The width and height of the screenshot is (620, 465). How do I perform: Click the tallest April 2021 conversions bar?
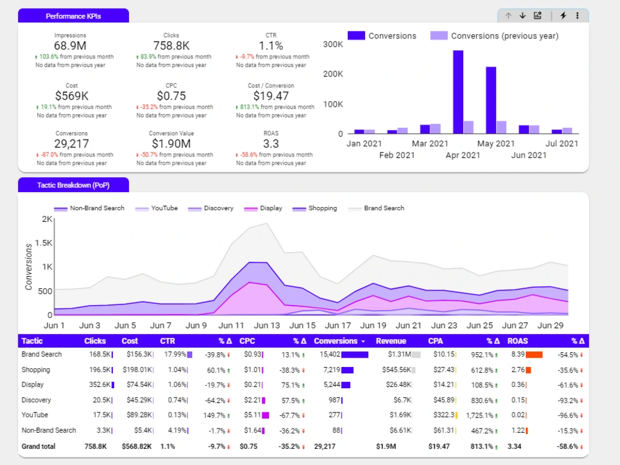[458, 91]
